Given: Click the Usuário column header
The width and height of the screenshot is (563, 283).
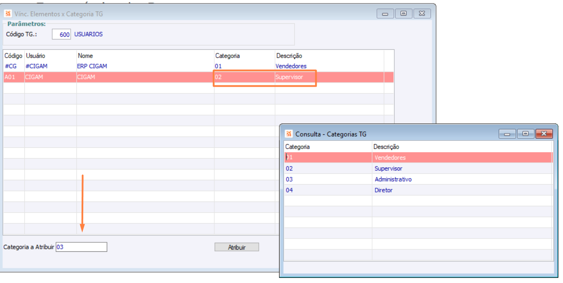Looking at the screenshot, I should click(x=36, y=56).
